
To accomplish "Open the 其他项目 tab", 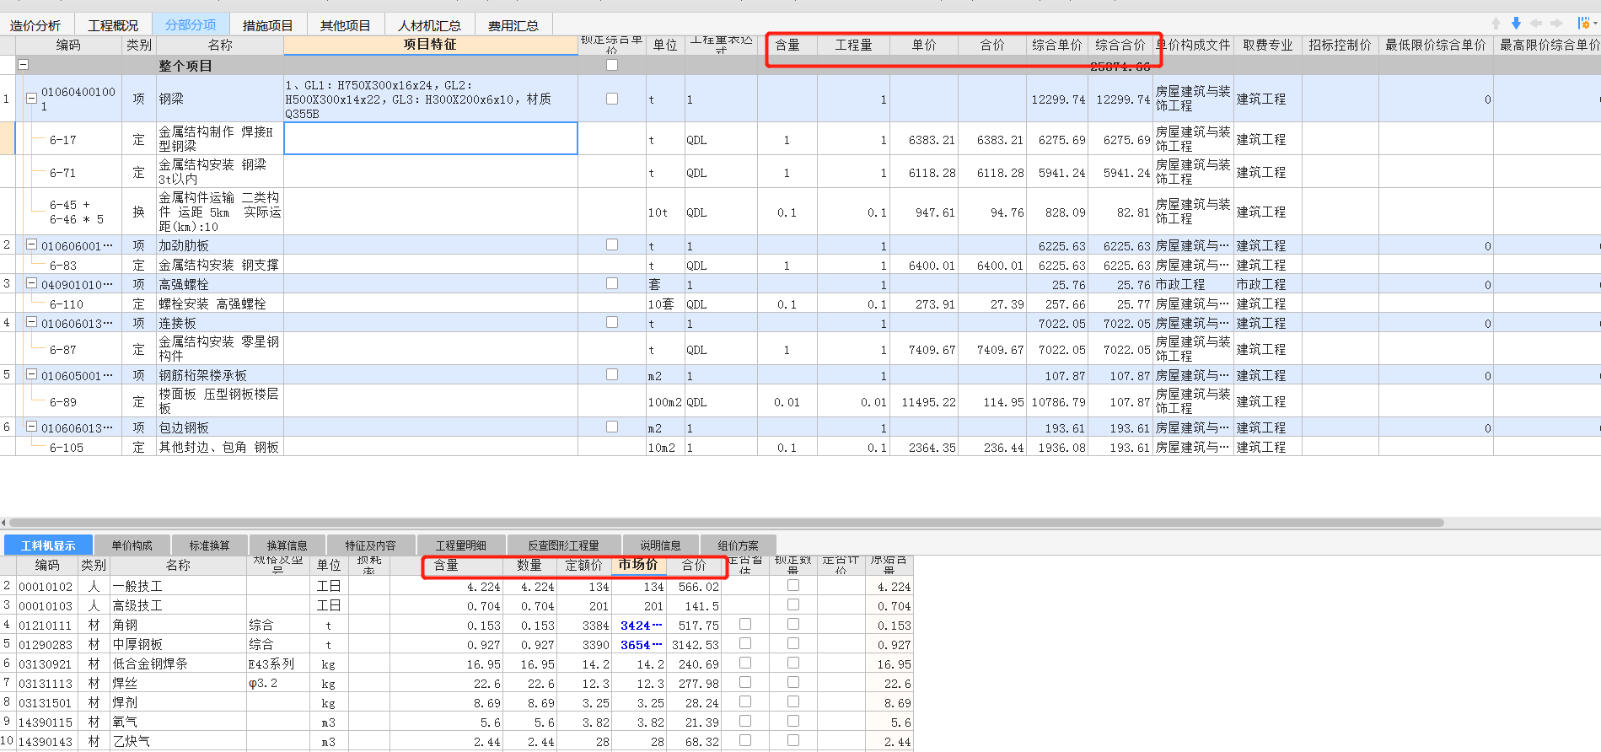I will click(346, 25).
